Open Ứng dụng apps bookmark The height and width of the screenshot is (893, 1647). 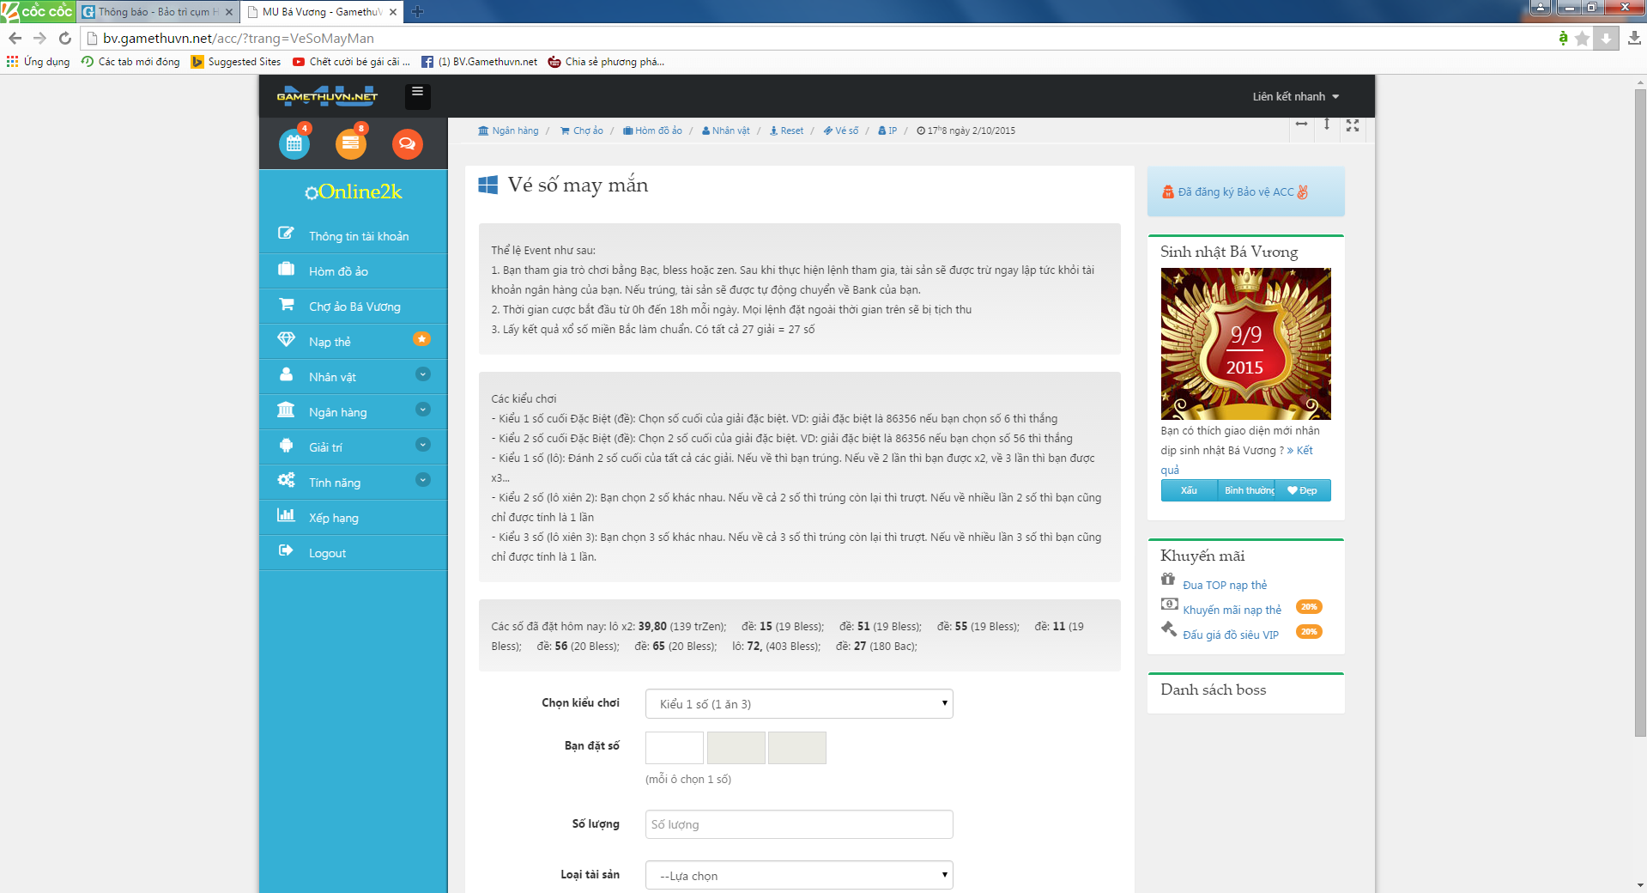coord(39,62)
